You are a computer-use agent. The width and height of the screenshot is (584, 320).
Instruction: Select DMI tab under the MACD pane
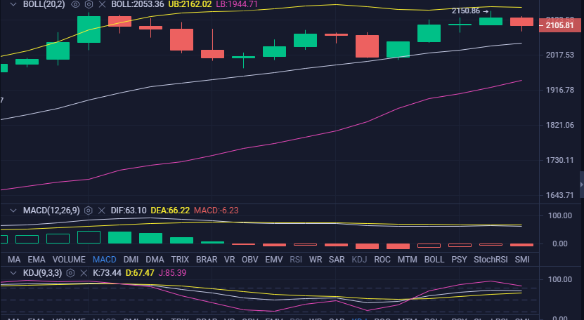(131, 260)
